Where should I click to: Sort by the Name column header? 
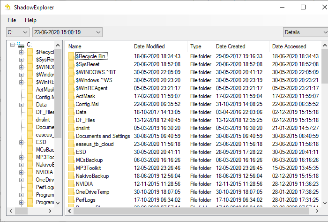(98, 46)
